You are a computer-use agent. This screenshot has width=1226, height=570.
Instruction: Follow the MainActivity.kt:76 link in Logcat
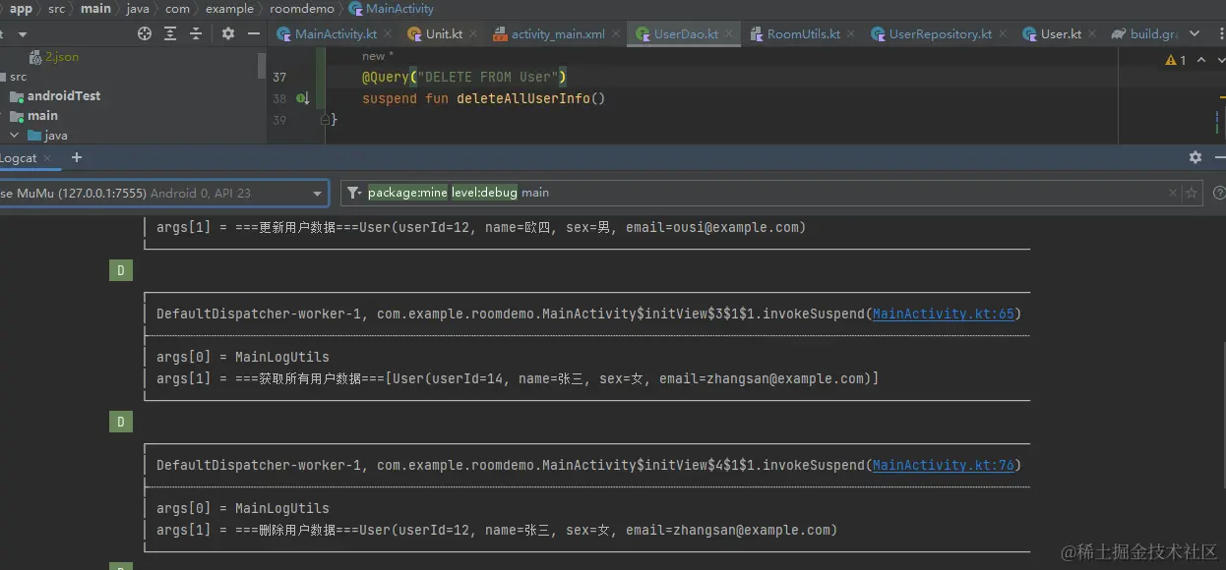pos(943,466)
